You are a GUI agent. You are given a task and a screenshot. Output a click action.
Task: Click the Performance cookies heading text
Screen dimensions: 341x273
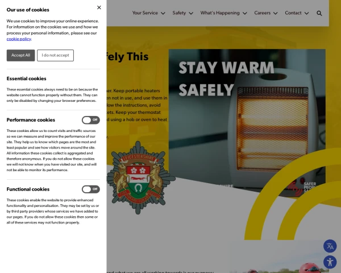point(31,120)
